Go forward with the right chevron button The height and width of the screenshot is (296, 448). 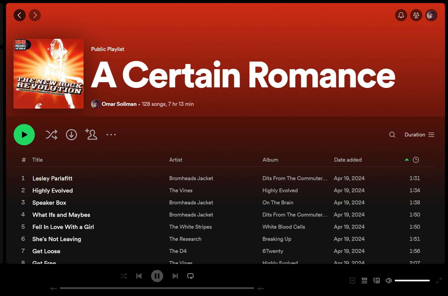click(x=35, y=15)
